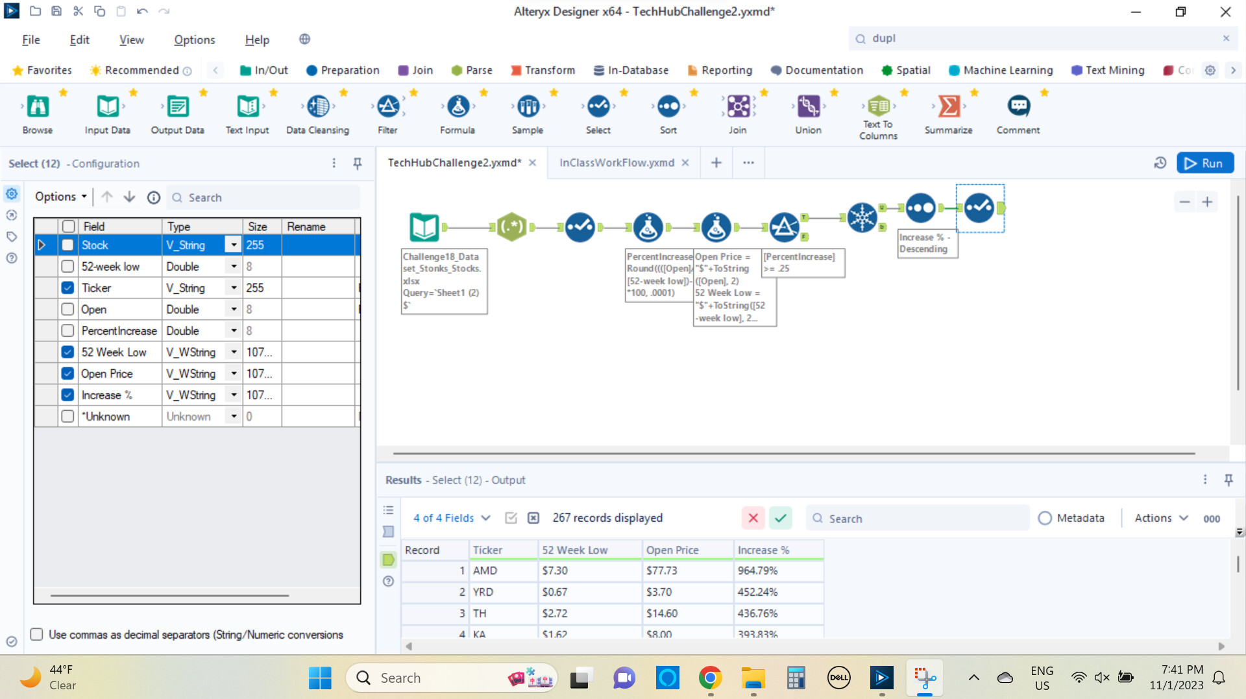1246x699 pixels.
Task: Select the Sample tool icon
Action: (528, 106)
